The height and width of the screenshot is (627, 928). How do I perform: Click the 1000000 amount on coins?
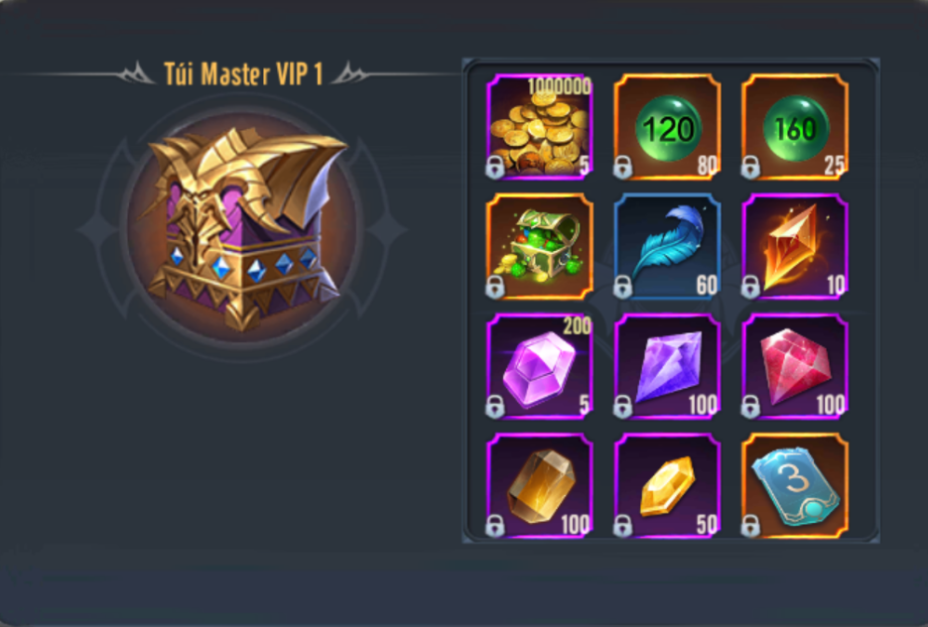pos(560,86)
